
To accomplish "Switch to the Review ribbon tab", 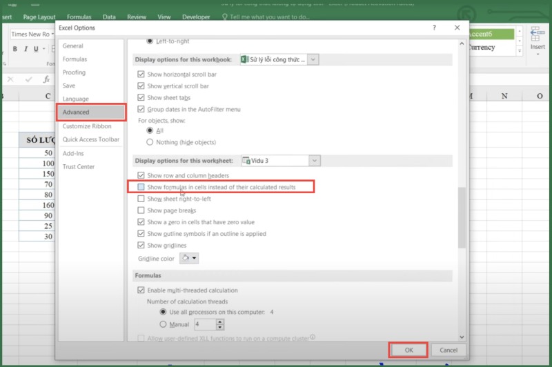I will pos(137,17).
